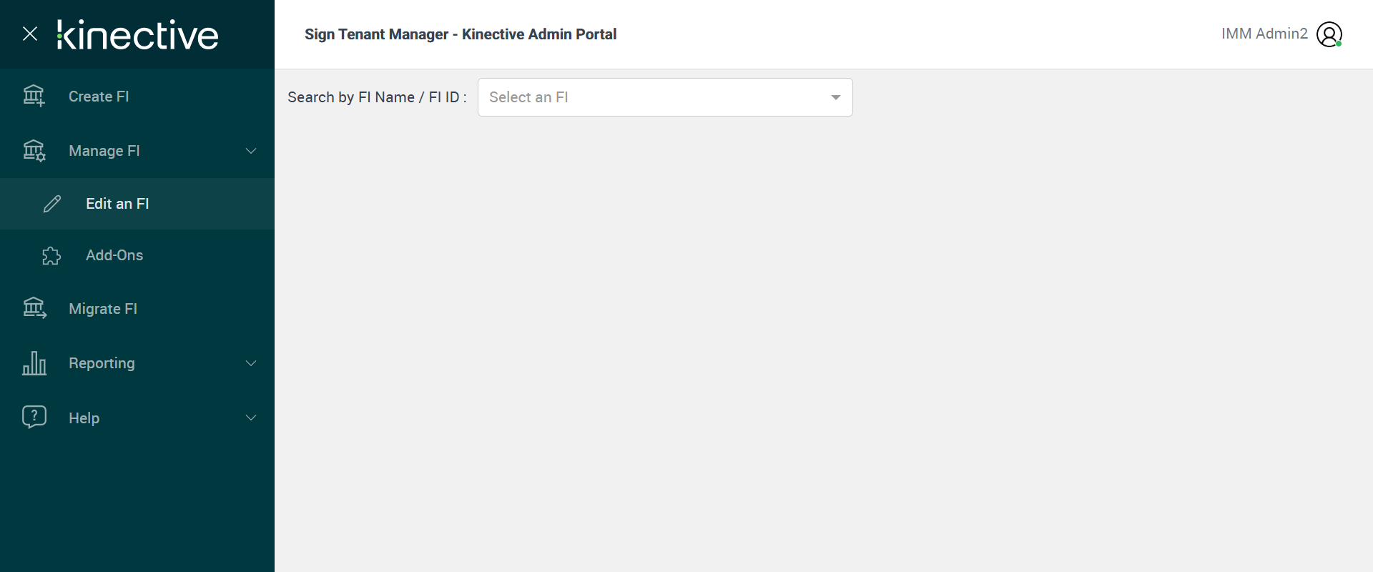Expand the Reporting chevron
The width and height of the screenshot is (1373, 572).
coord(251,363)
